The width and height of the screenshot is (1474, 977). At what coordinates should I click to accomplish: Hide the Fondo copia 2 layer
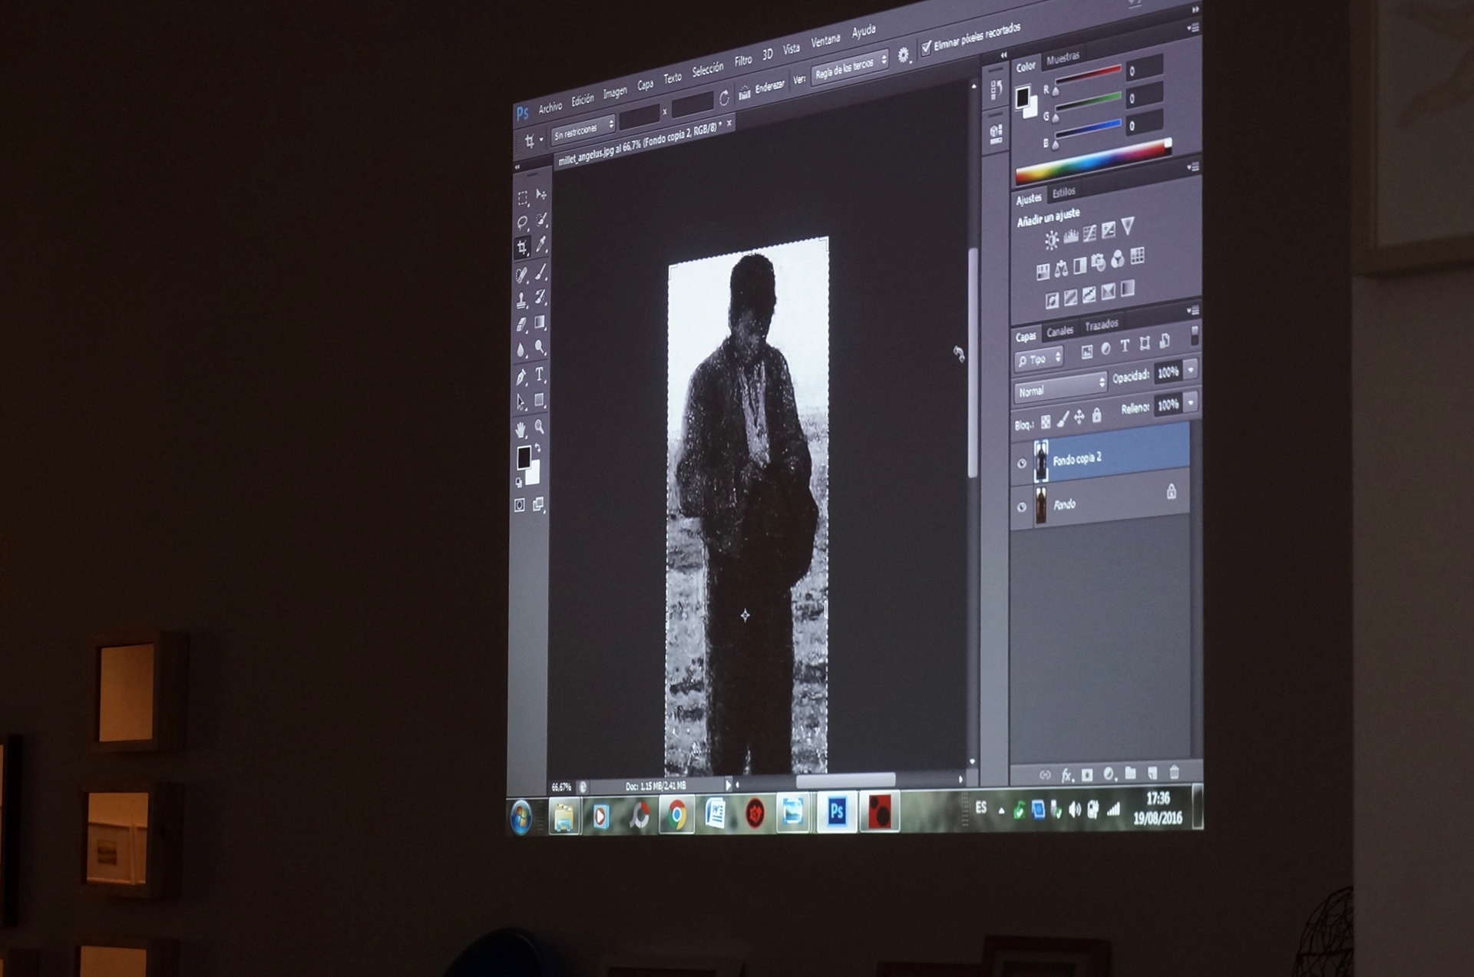(x=1022, y=463)
